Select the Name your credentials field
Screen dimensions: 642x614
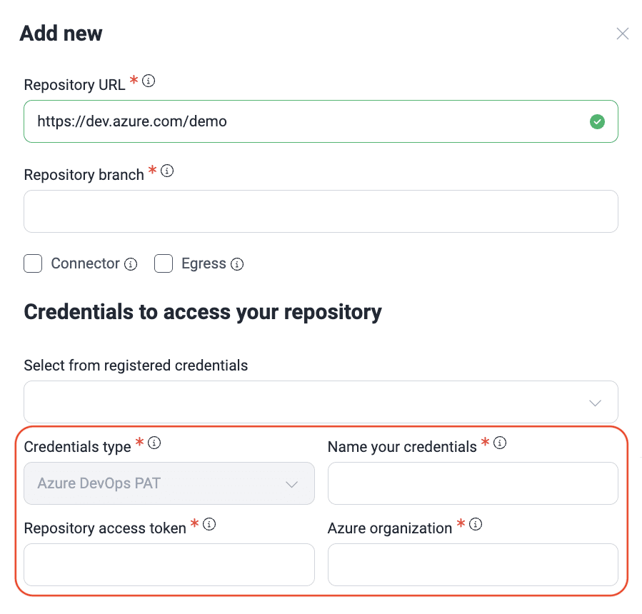[473, 483]
